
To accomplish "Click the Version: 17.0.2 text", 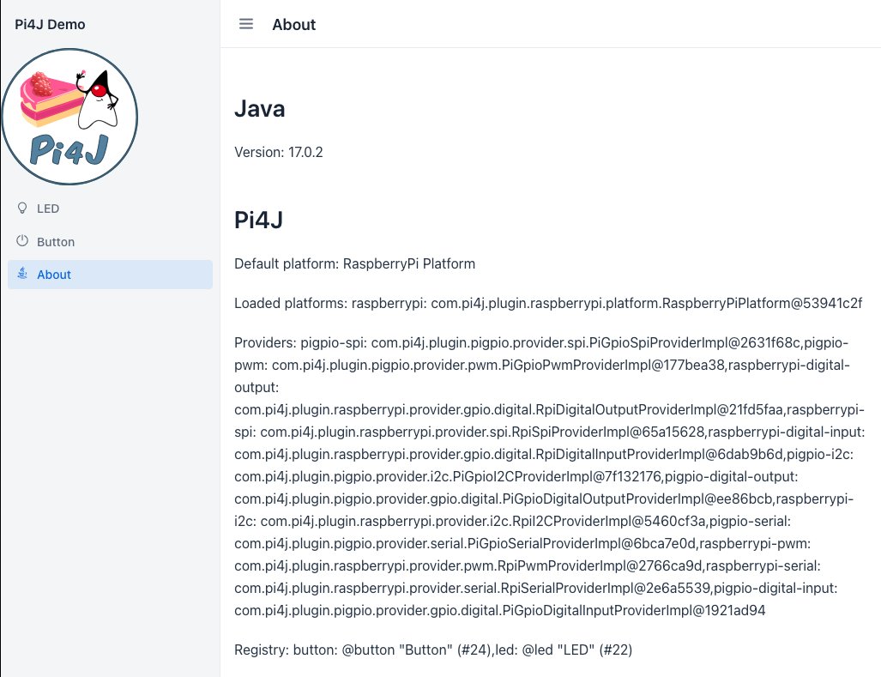I will 279,152.
